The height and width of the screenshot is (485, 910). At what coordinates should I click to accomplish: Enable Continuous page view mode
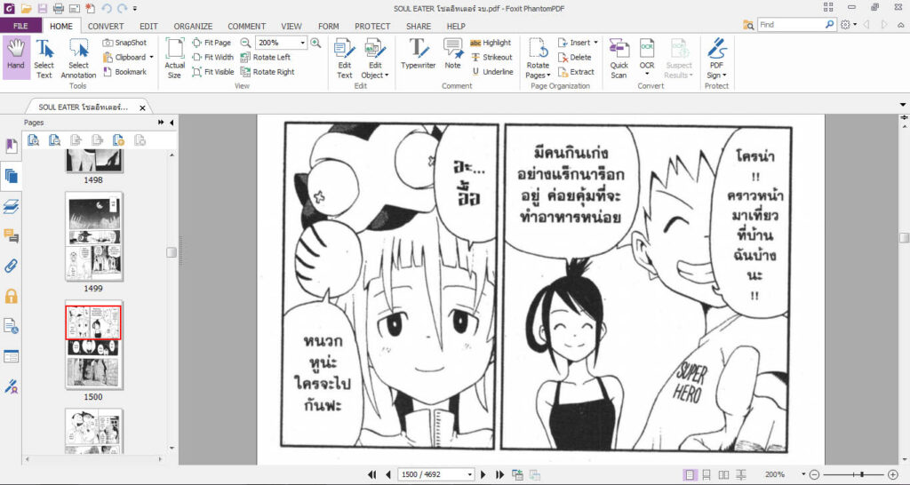click(x=706, y=474)
